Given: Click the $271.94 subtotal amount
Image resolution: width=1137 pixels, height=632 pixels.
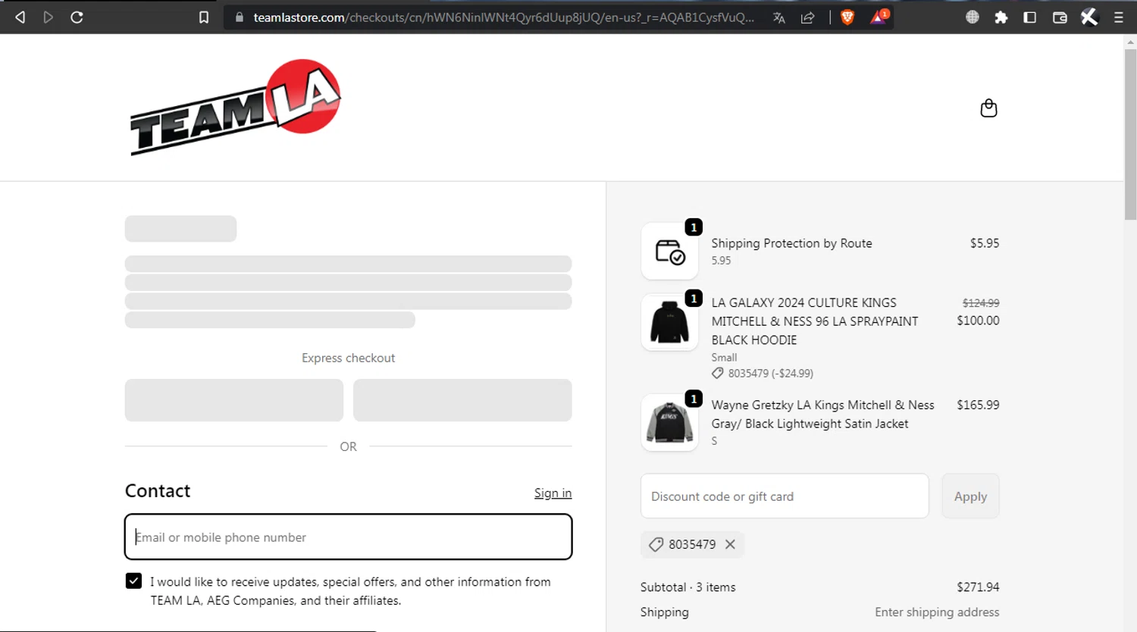Looking at the screenshot, I should coord(978,587).
